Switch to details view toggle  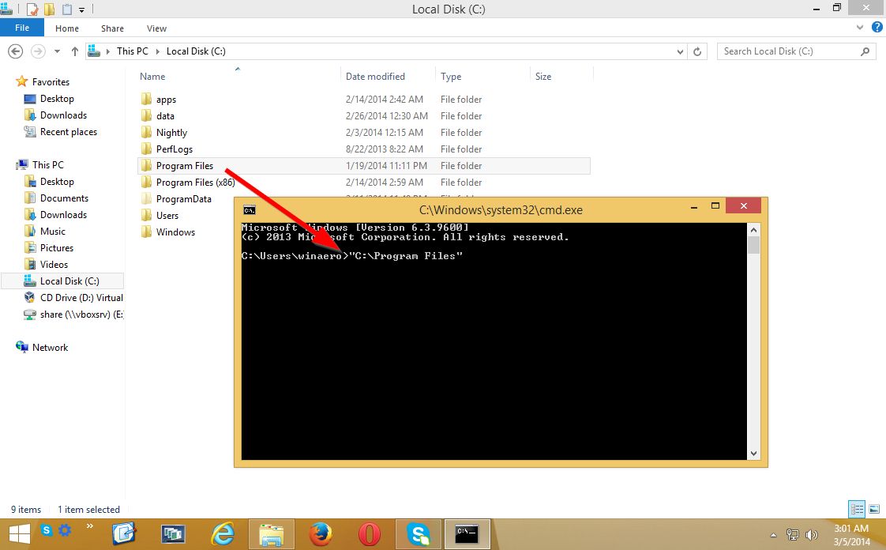click(857, 509)
